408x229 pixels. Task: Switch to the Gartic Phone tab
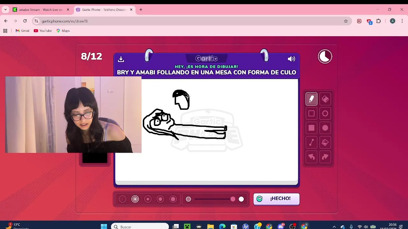(104, 10)
